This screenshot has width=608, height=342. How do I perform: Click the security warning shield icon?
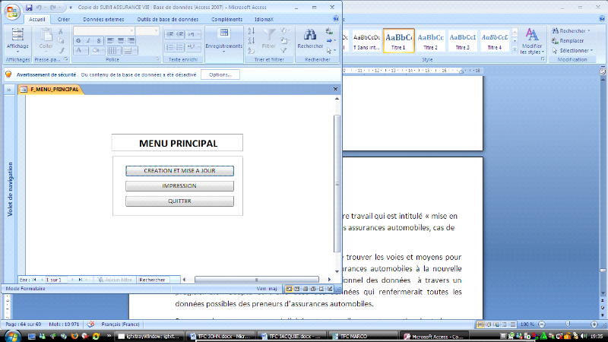pos(8,74)
